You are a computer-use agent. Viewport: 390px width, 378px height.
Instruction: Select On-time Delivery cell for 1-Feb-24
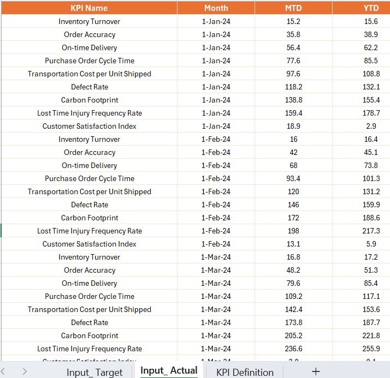89,165
